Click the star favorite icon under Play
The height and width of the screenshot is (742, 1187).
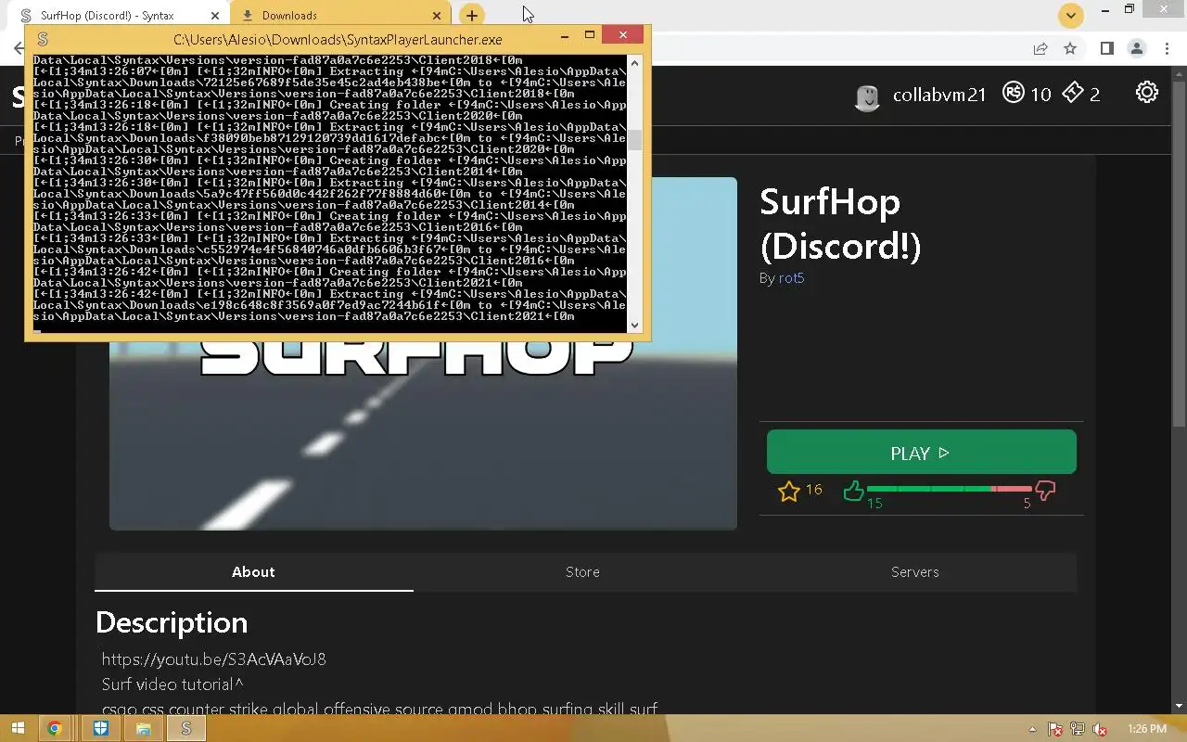(x=789, y=491)
